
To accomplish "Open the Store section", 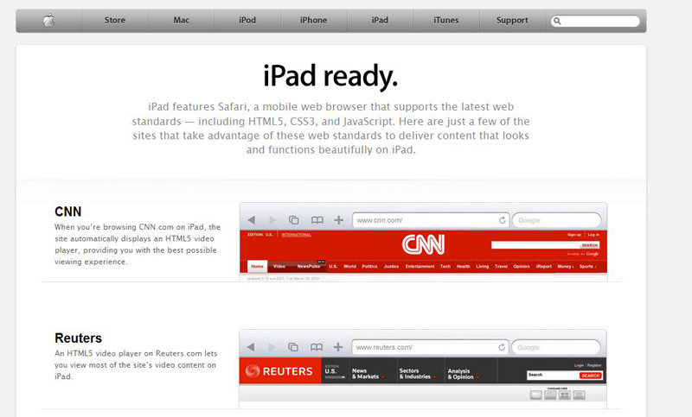I will [115, 21].
